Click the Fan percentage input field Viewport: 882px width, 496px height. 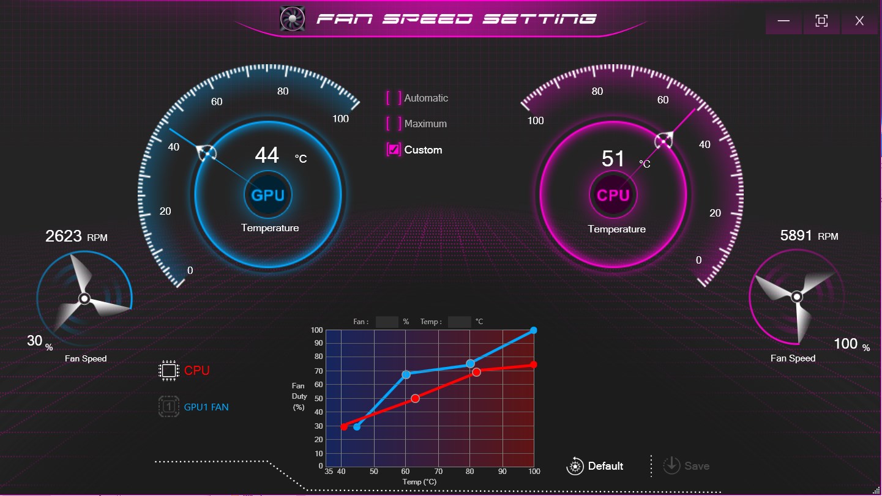tap(387, 322)
